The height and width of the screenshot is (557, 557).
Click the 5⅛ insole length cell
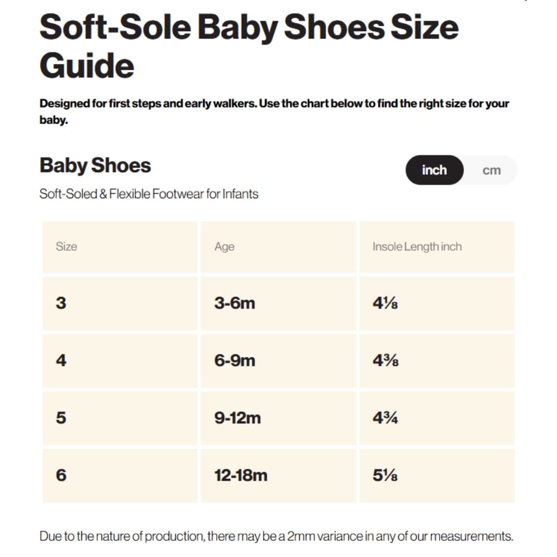pos(437,476)
